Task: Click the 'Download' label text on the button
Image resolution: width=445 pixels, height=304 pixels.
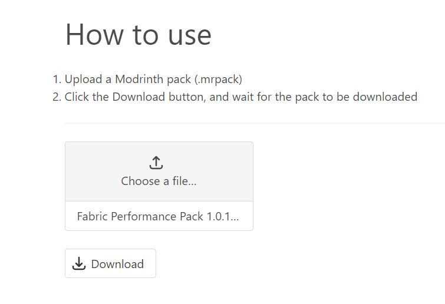Action: coord(117,264)
